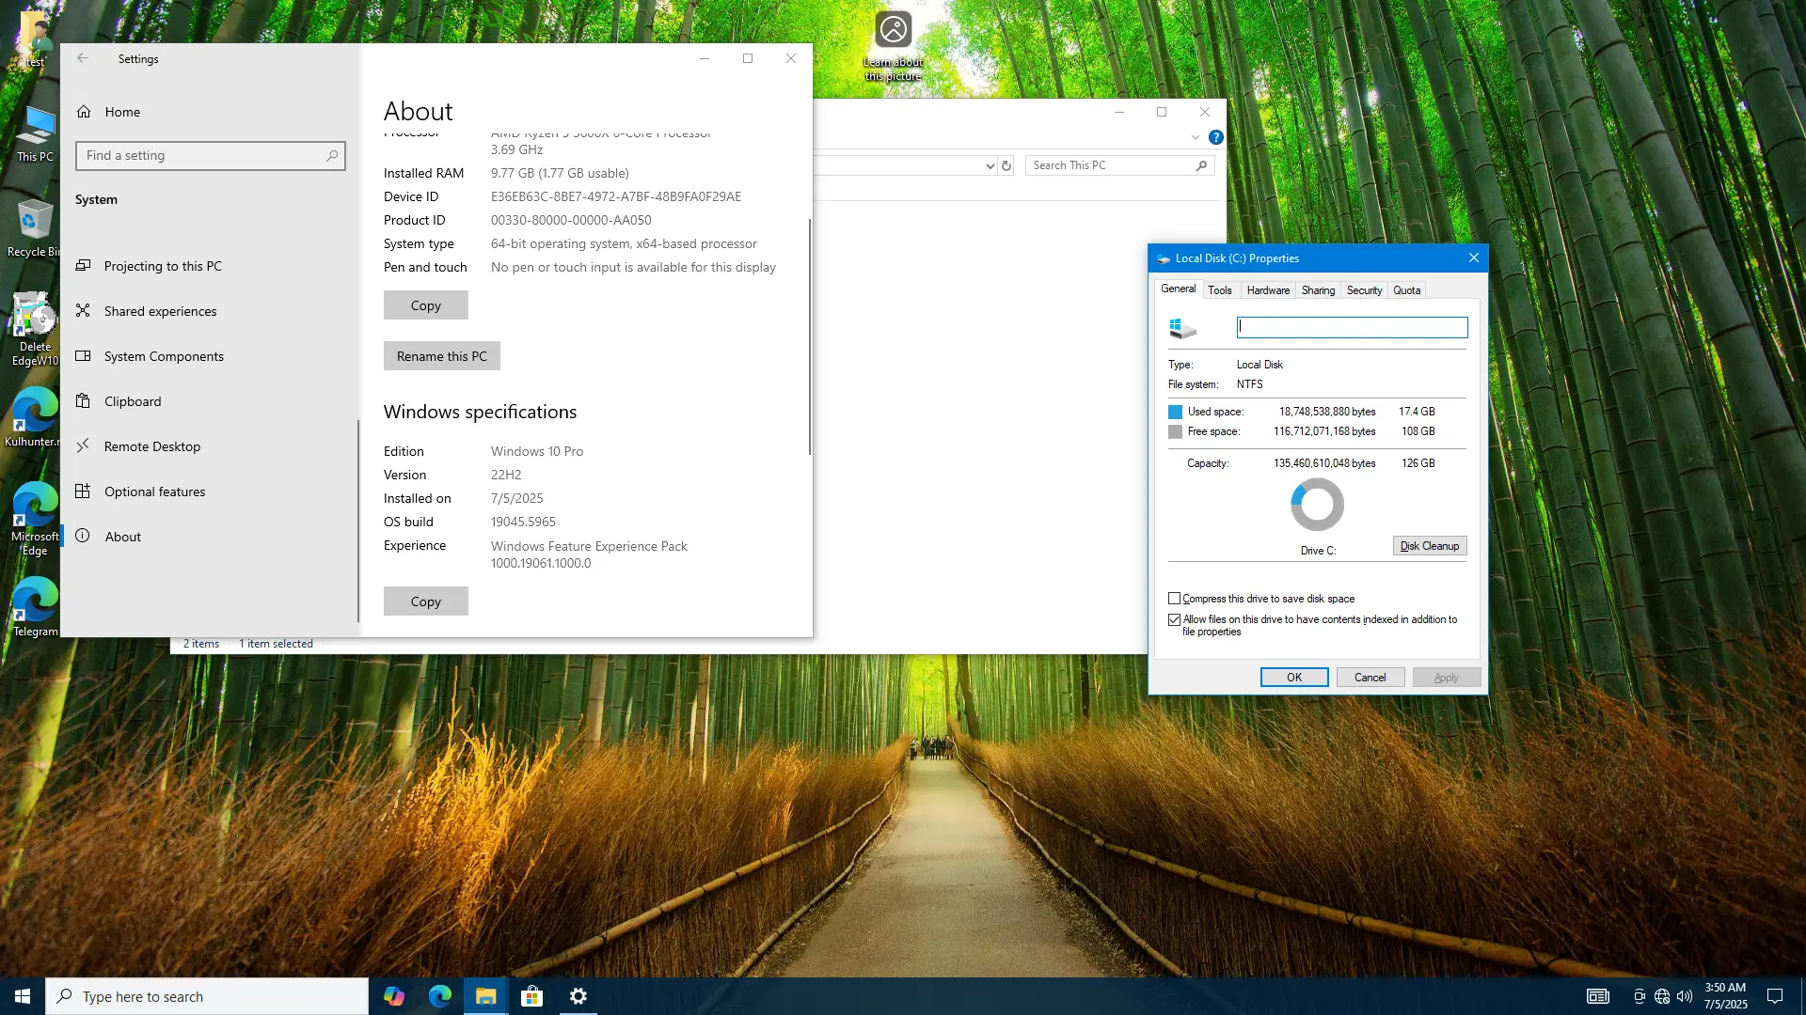
Task: Click the drive label text field
Action: [1352, 327]
